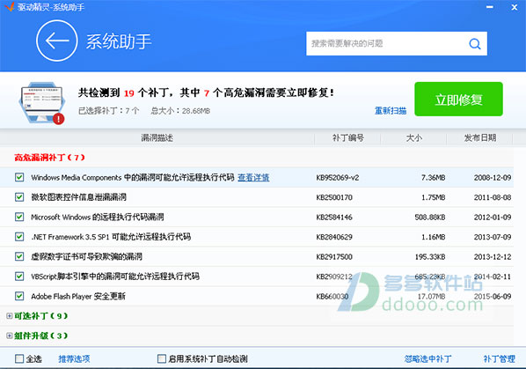526x369 pixels.
Task: Go back using the round arrow button
Action: (x=57, y=41)
